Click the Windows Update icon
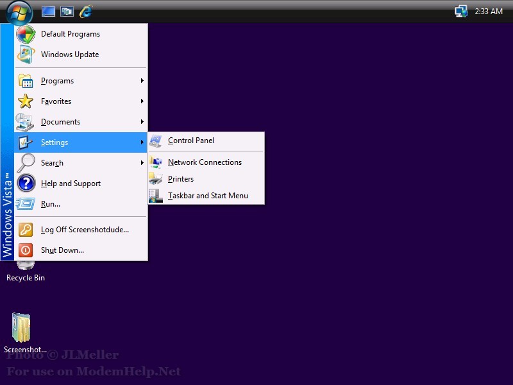 pyautogui.click(x=26, y=55)
